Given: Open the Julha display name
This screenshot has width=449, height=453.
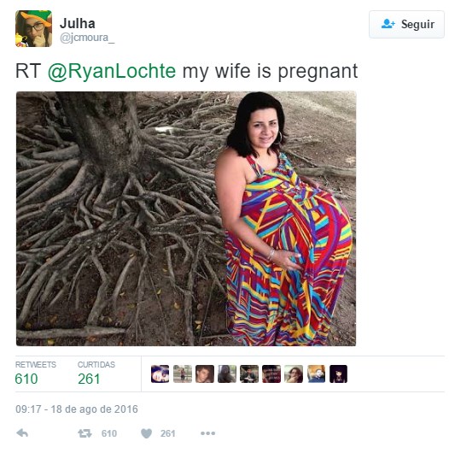Looking at the screenshot, I should coord(78,23).
